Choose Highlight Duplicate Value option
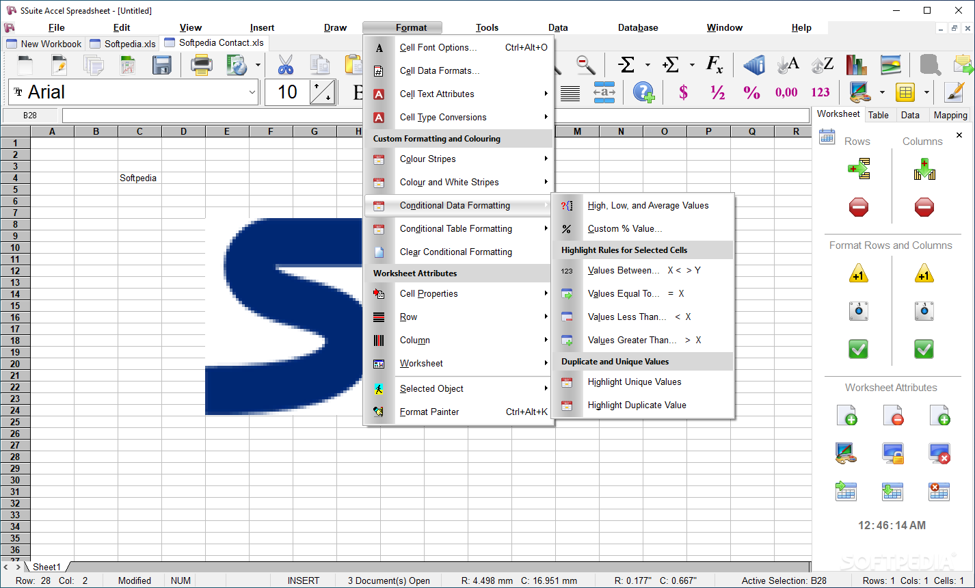 tap(643, 405)
